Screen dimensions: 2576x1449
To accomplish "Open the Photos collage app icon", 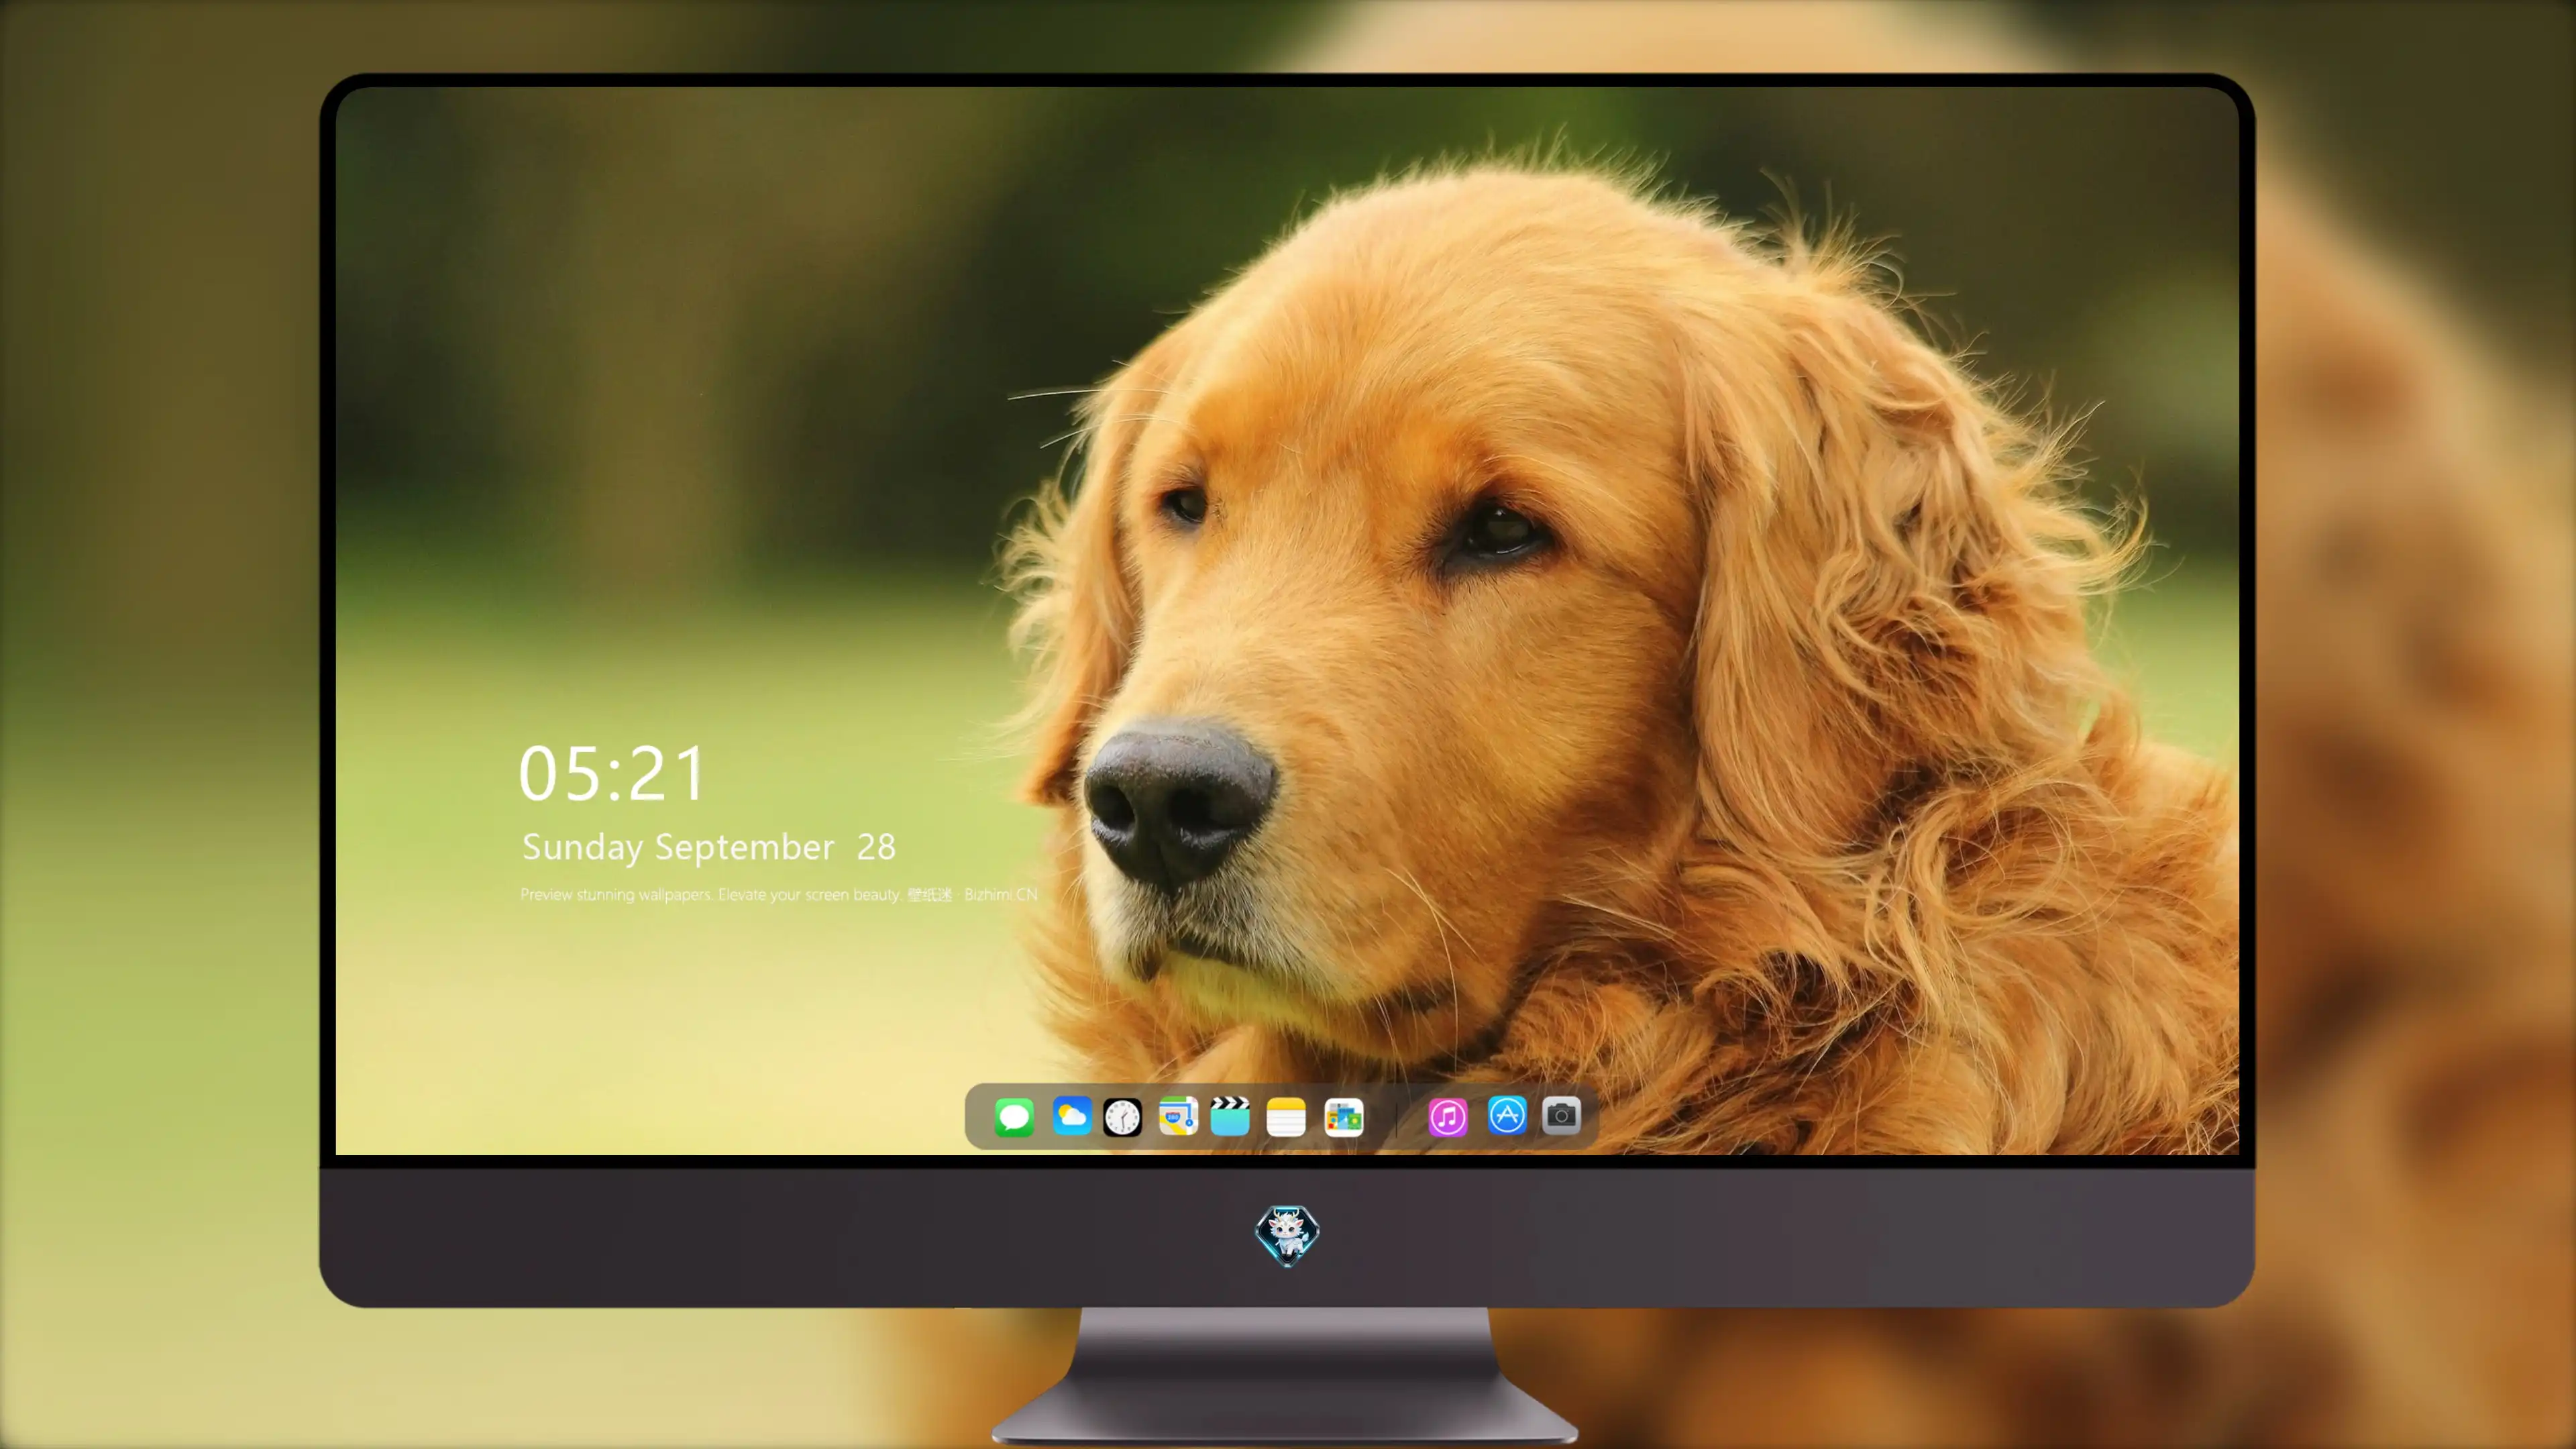I will click(1344, 1117).
